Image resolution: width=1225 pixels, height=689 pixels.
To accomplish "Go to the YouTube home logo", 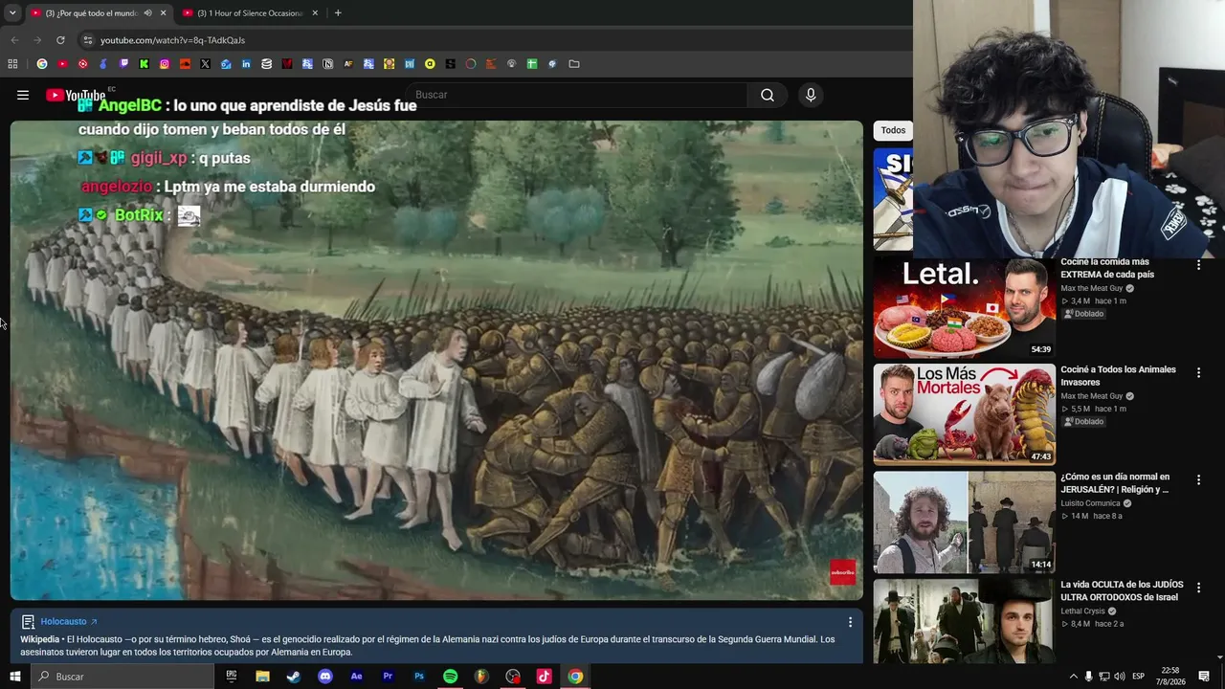I will click(x=76, y=95).
